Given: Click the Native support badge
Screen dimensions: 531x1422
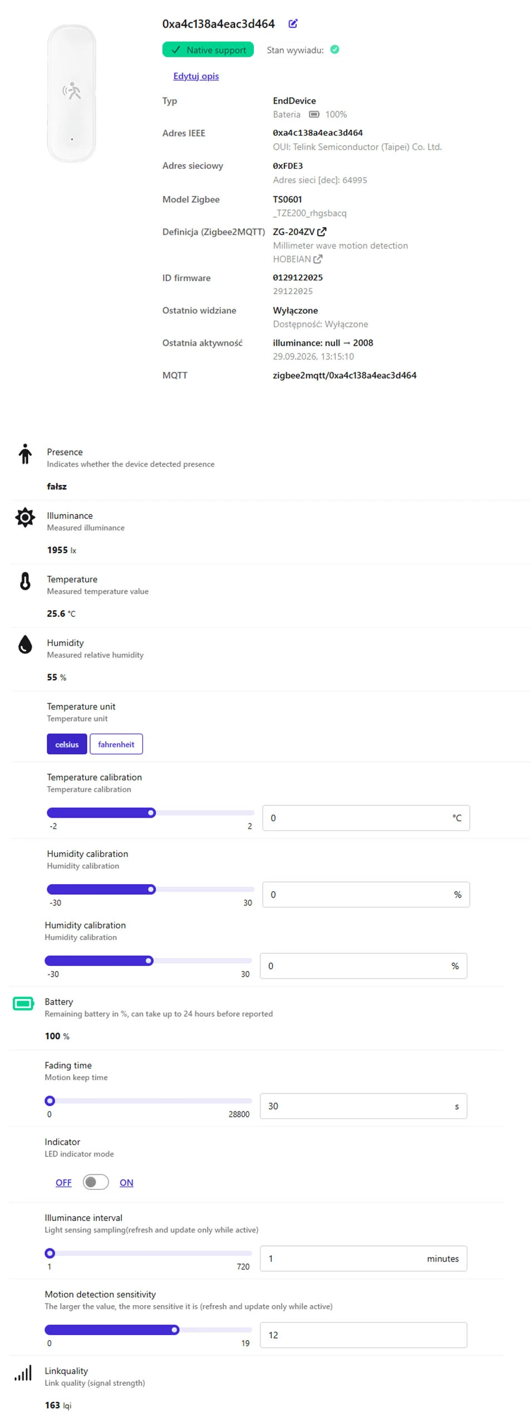Looking at the screenshot, I should [x=208, y=50].
